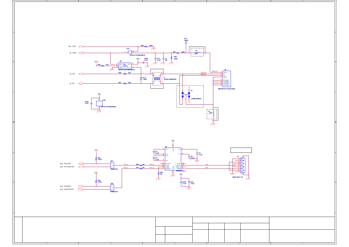Screen dimensions: 349x247
Task: Click the L6 inductor symbol
Action: coord(197,53)
